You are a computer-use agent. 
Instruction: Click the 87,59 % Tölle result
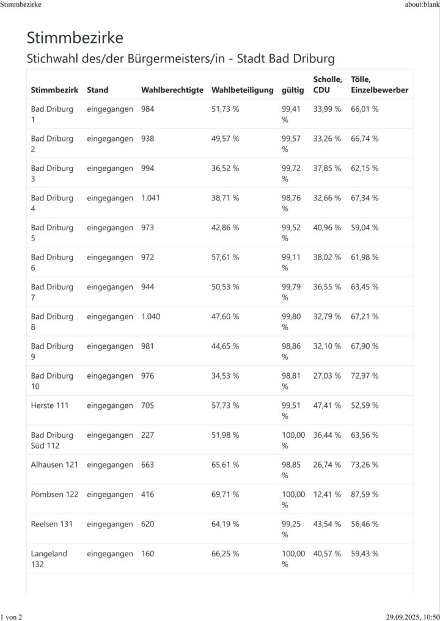(x=364, y=494)
